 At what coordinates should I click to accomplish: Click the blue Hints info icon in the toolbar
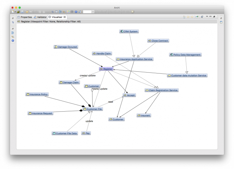pyautogui.click(x=76, y=12)
